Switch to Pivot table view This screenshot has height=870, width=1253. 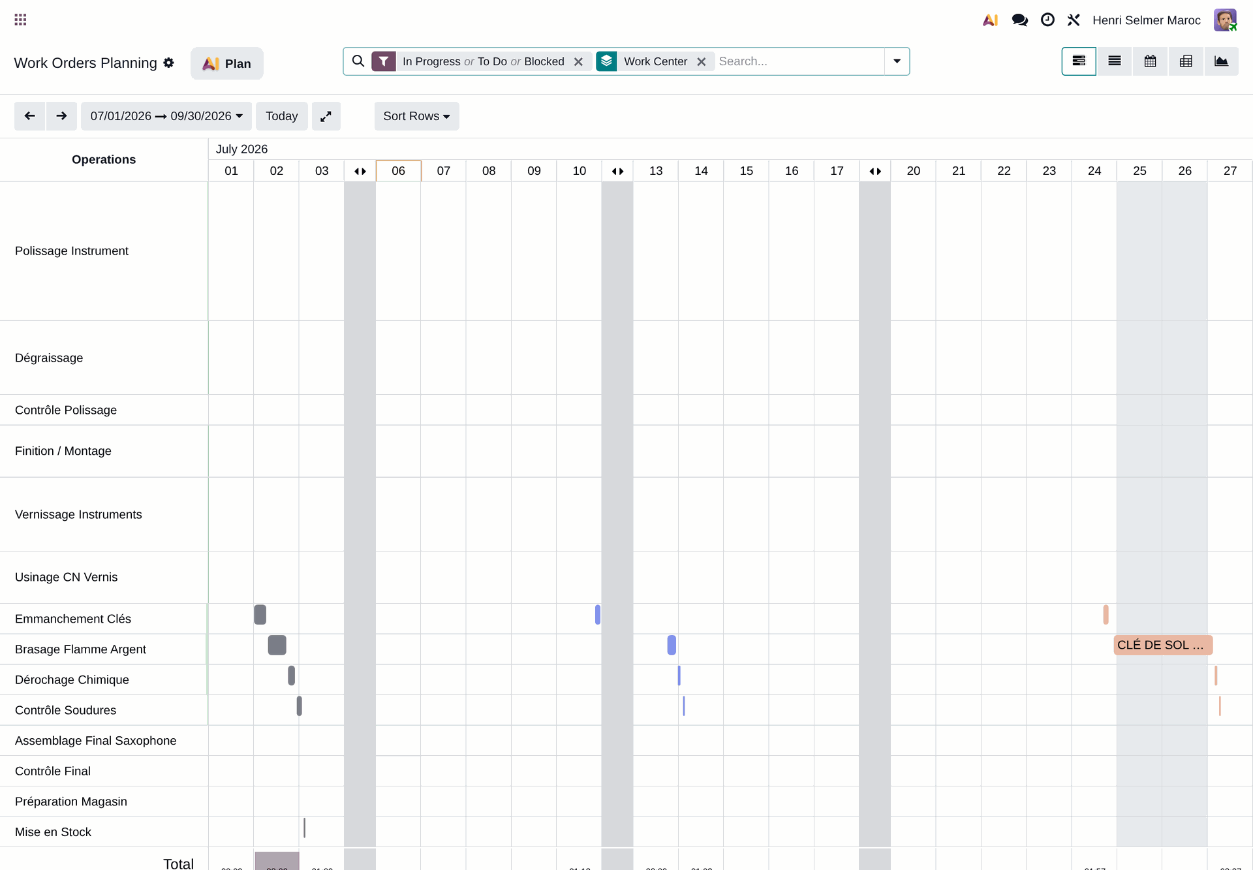(1186, 61)
